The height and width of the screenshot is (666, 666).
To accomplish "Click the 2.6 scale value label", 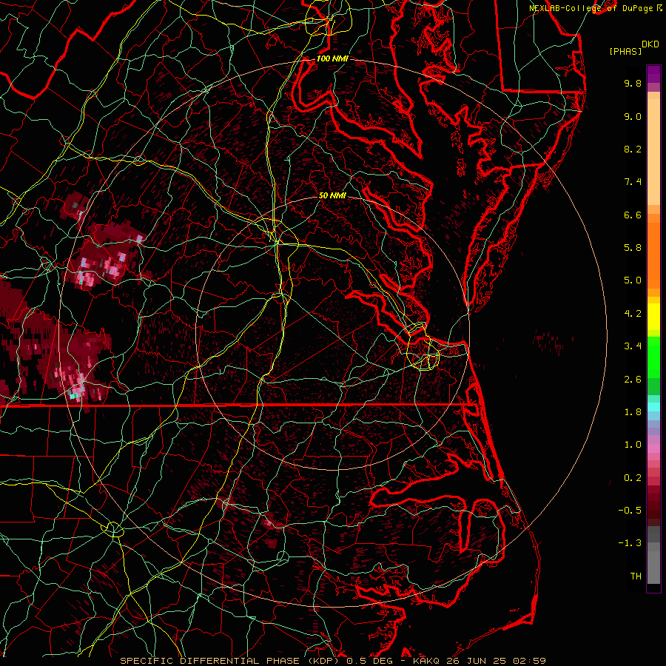I will (x=633, y=380).
